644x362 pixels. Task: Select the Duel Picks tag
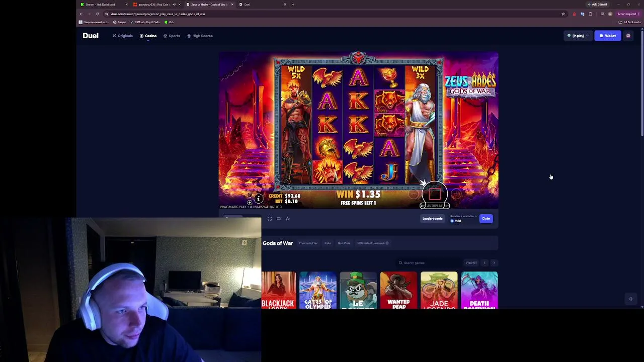(344, 243)
